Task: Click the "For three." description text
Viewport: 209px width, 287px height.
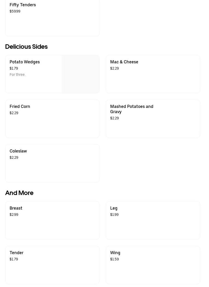Action: click(17, 75)
